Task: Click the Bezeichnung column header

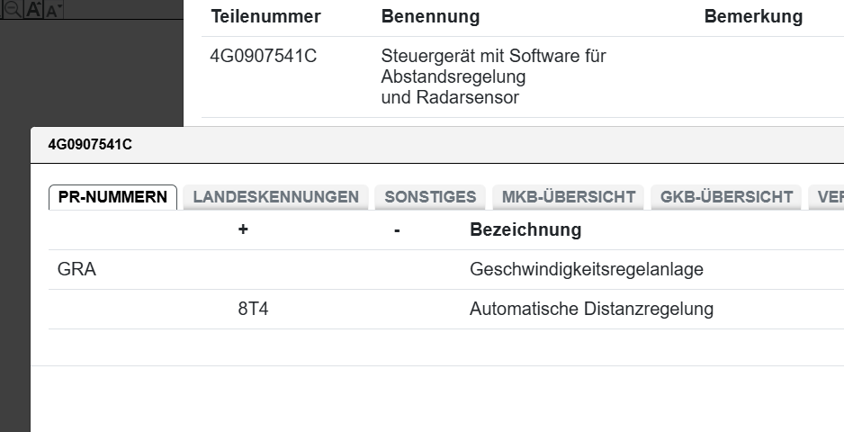Action: tap(525, 229)
